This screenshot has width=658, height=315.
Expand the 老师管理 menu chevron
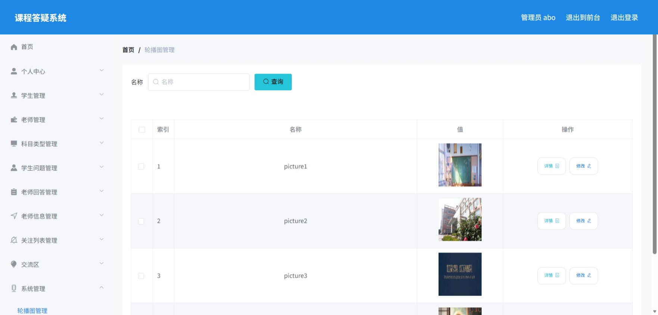click(x=102, y=119)
